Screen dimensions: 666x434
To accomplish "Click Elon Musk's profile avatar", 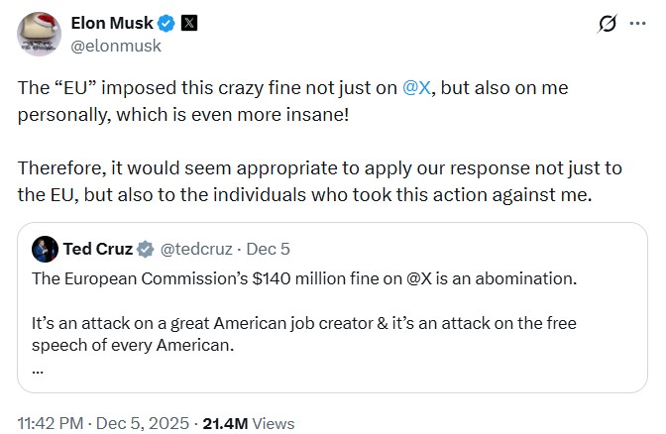I will tap(39, 35).
